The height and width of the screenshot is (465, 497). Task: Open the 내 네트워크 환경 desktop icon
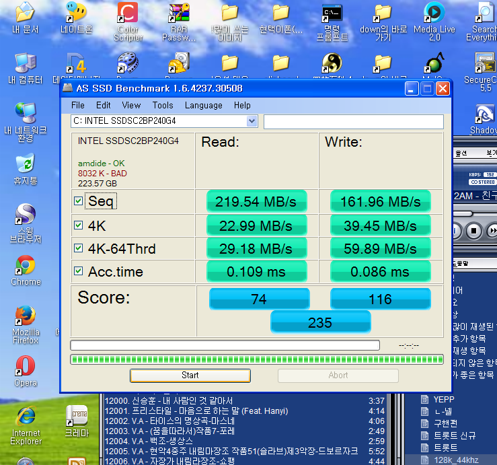[x=26, y=122]
